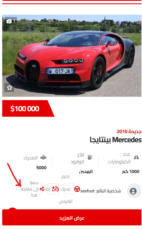Image resolution: width=142 pixels, height=229 pixels.
Task: Click the steering wheel test drive icon
Action: pos(77,189)
